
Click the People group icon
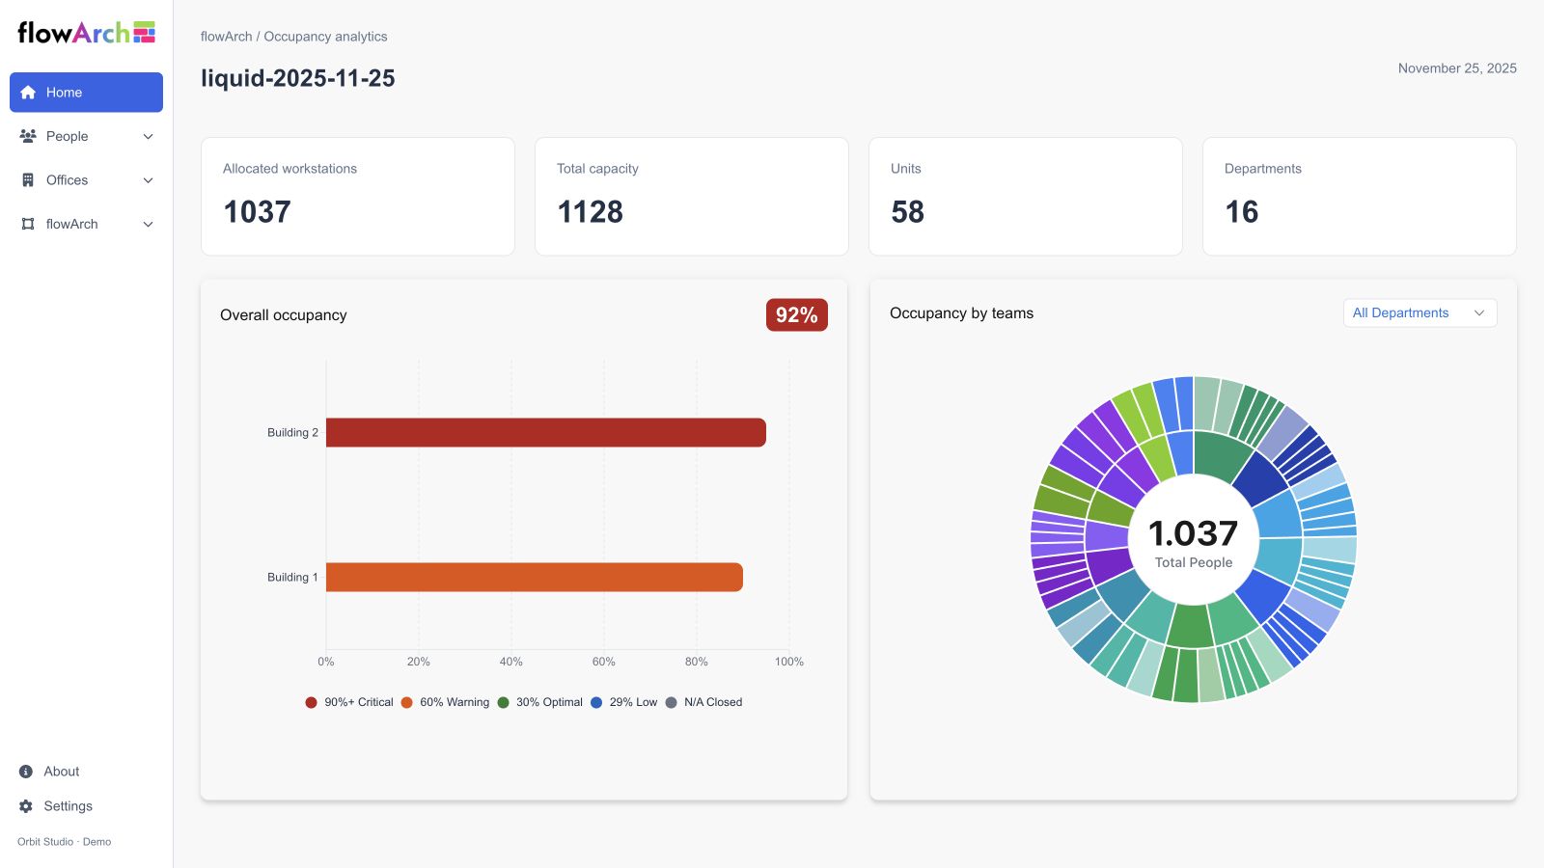point(28,136)
